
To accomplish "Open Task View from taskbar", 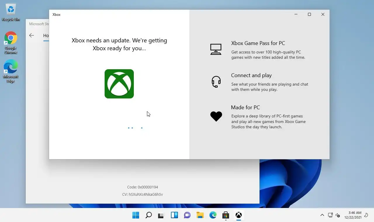I will (161, 215).
